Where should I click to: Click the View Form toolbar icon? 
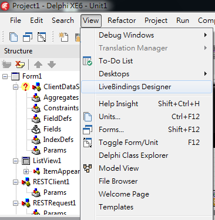click(x=28, y=37)
